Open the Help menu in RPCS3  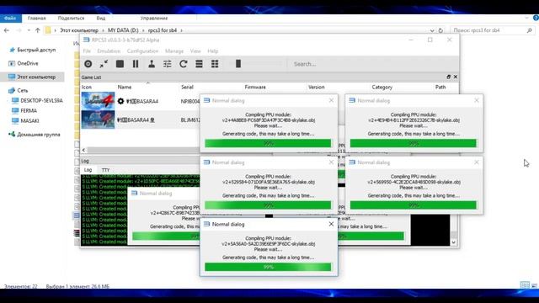213,50
